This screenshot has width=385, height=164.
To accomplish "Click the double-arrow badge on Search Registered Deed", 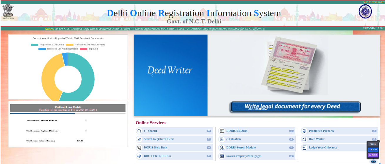I will [x=209, y=139].
